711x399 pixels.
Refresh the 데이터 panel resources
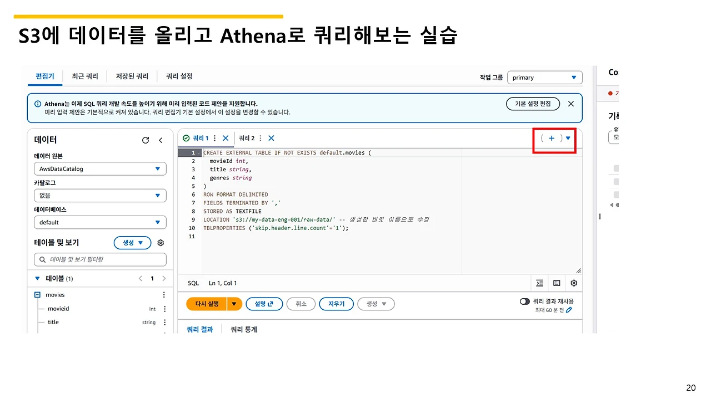click(x=146, y=140)
